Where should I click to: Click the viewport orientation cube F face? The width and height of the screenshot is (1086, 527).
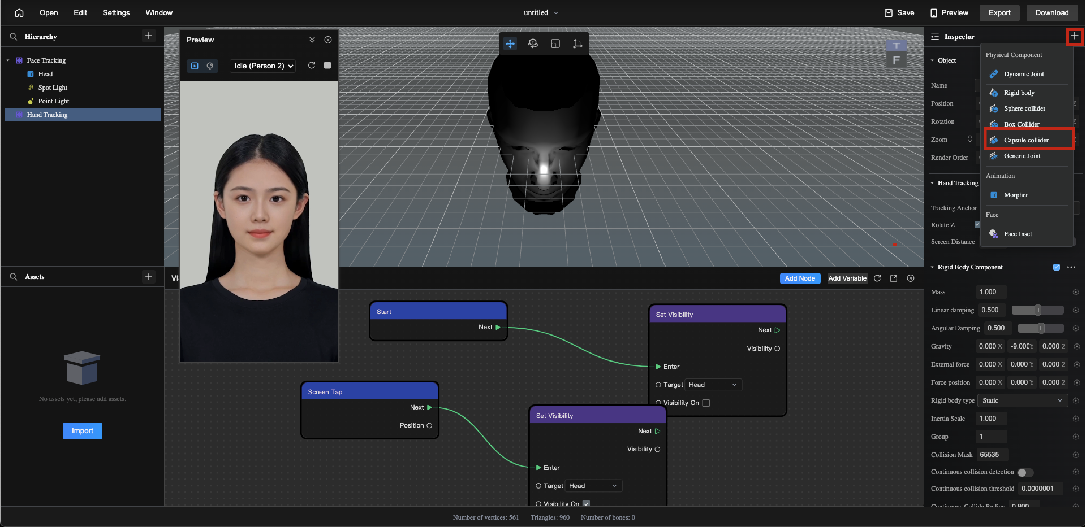tap(896, 60)
